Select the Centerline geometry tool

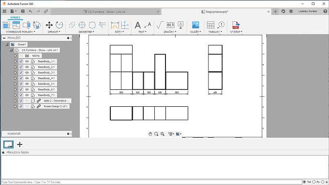pos(72,25)
